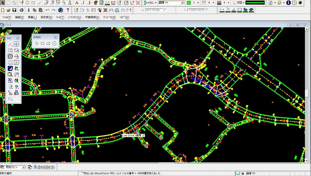Close the kdc toolbox
The height and width of the screenshot is (176, 311).
pos(18,38)
